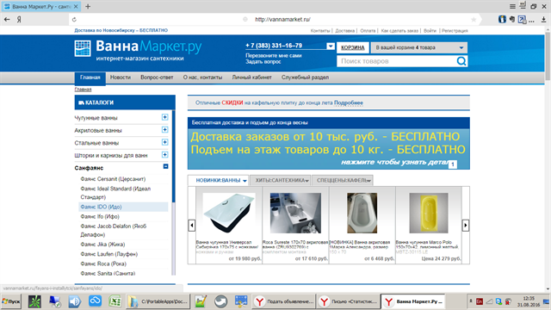Click the Главная breadcrumb link
This screenshot has width=551, height=310.
[x=83, y=90]
